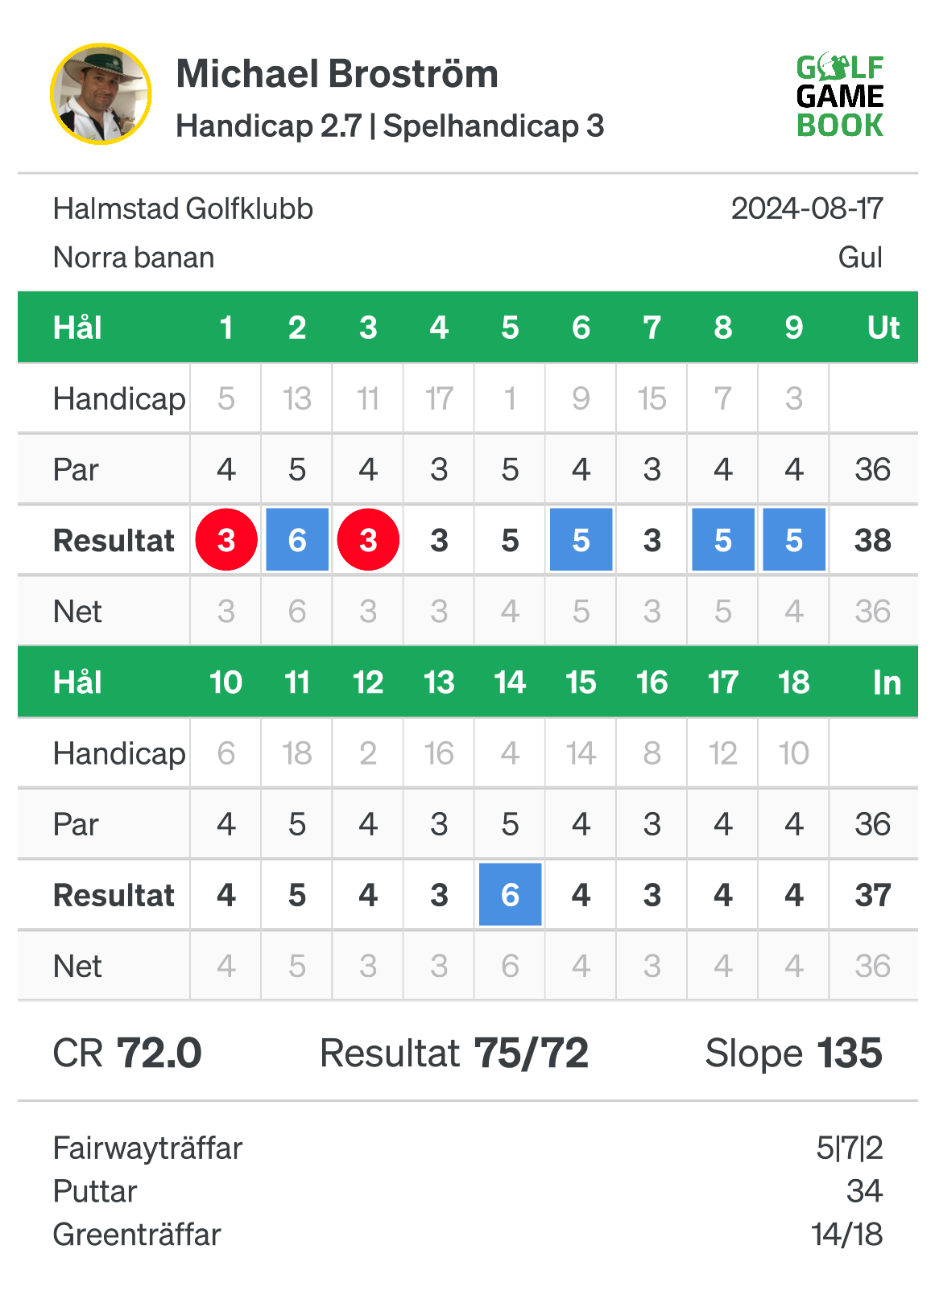
Task: Select the Ut total 38 cell
Action: tap(873, 540)
